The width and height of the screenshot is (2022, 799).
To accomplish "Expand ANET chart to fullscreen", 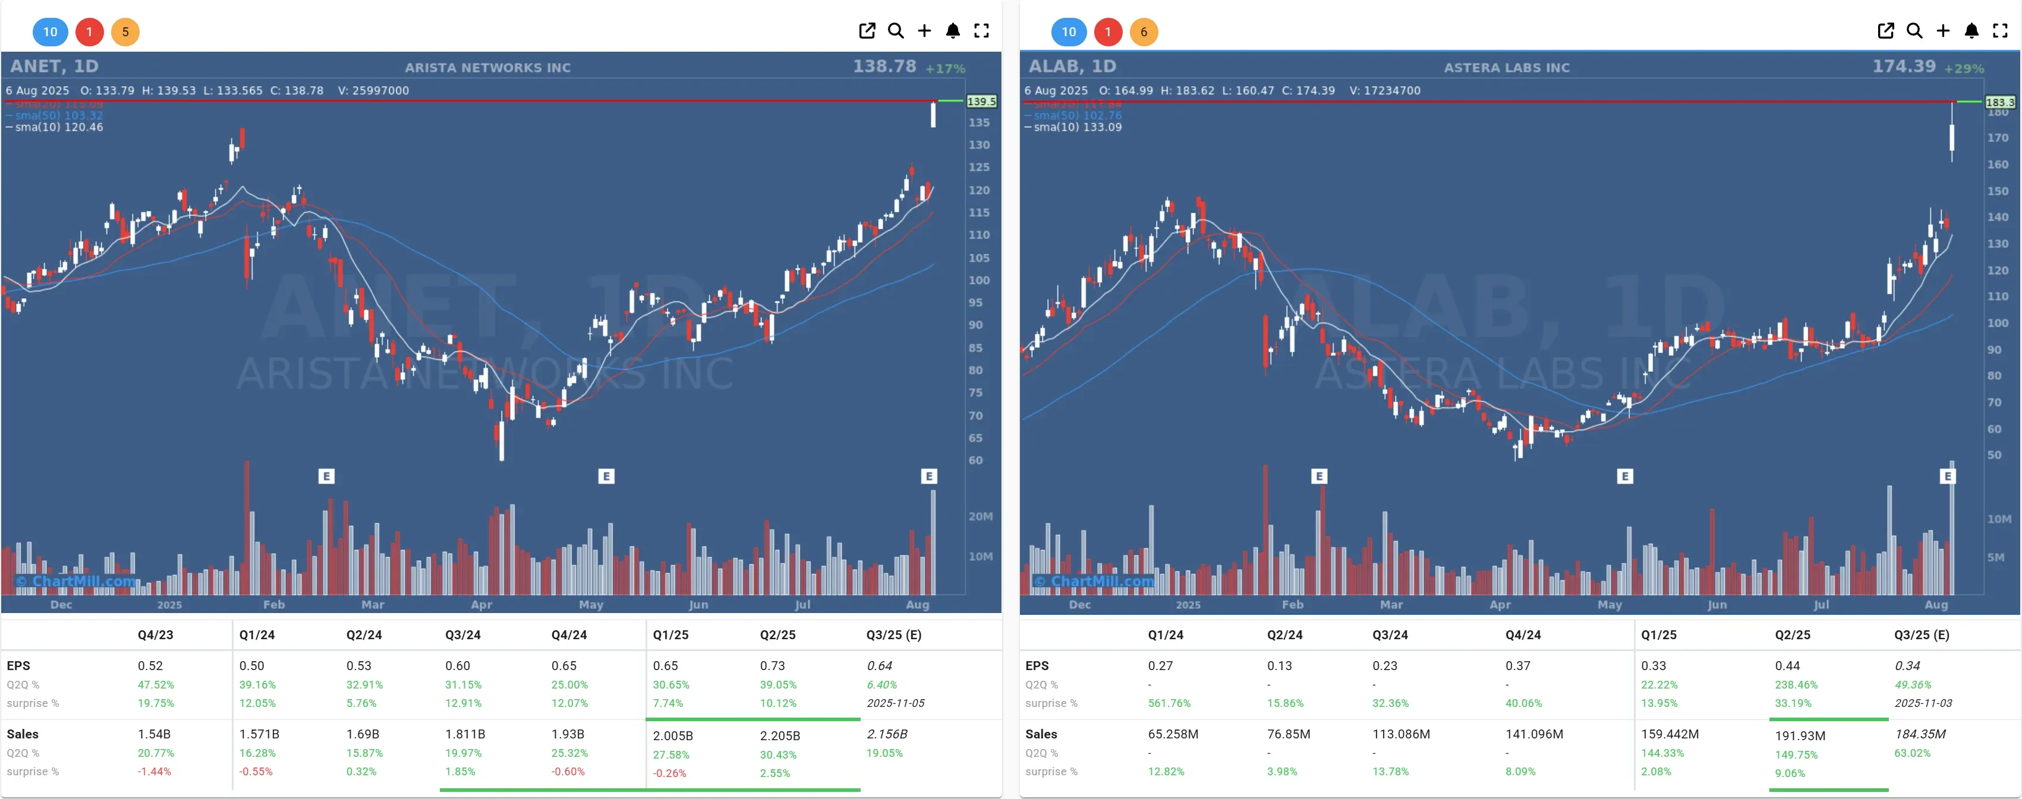I will coord(981,31).
